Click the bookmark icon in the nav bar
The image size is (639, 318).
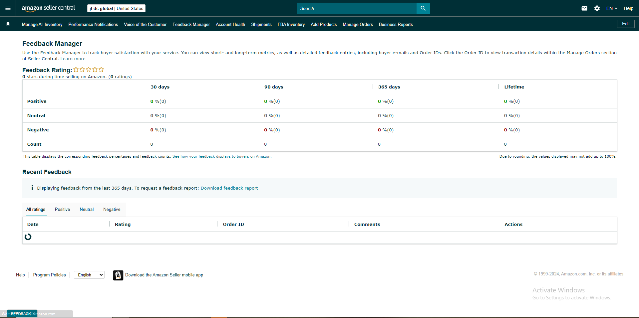pos(8,24)
